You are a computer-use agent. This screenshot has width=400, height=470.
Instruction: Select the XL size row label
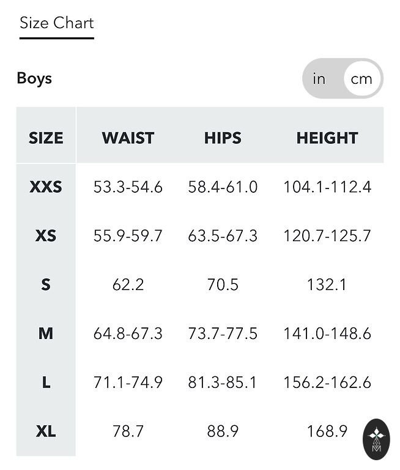(46, 431)
